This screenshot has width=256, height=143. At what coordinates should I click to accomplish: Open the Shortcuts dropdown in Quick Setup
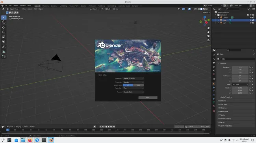pyautogui.click(x=133, y=82)
